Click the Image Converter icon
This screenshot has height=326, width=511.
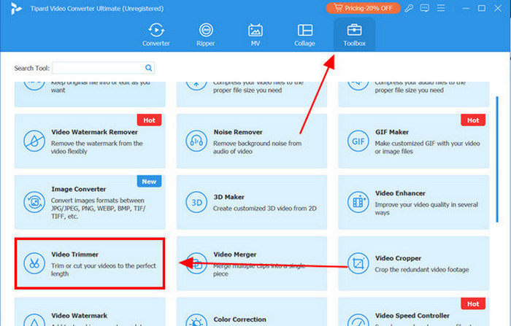(34, 202)
